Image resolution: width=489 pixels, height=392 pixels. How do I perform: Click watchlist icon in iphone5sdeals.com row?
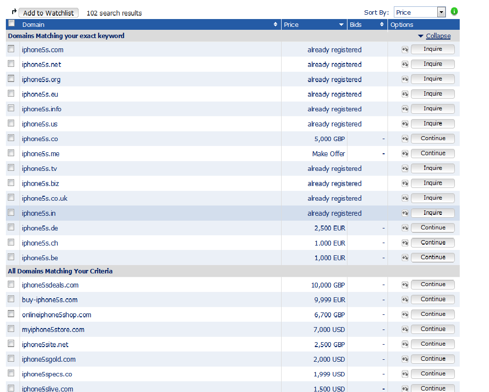[405, 285]
